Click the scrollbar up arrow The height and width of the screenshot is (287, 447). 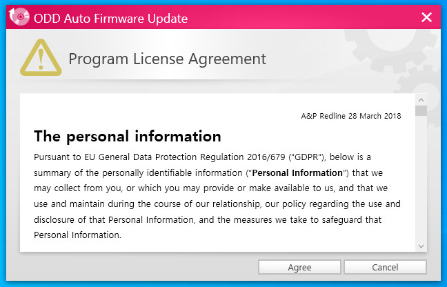(421, 99)
